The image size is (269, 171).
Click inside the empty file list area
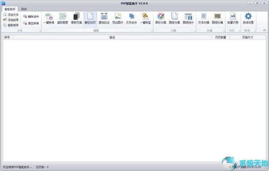pos(134,101)
